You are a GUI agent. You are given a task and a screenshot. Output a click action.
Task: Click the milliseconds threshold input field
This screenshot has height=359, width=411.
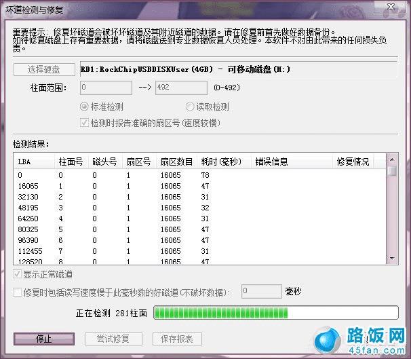coord(262,291)
